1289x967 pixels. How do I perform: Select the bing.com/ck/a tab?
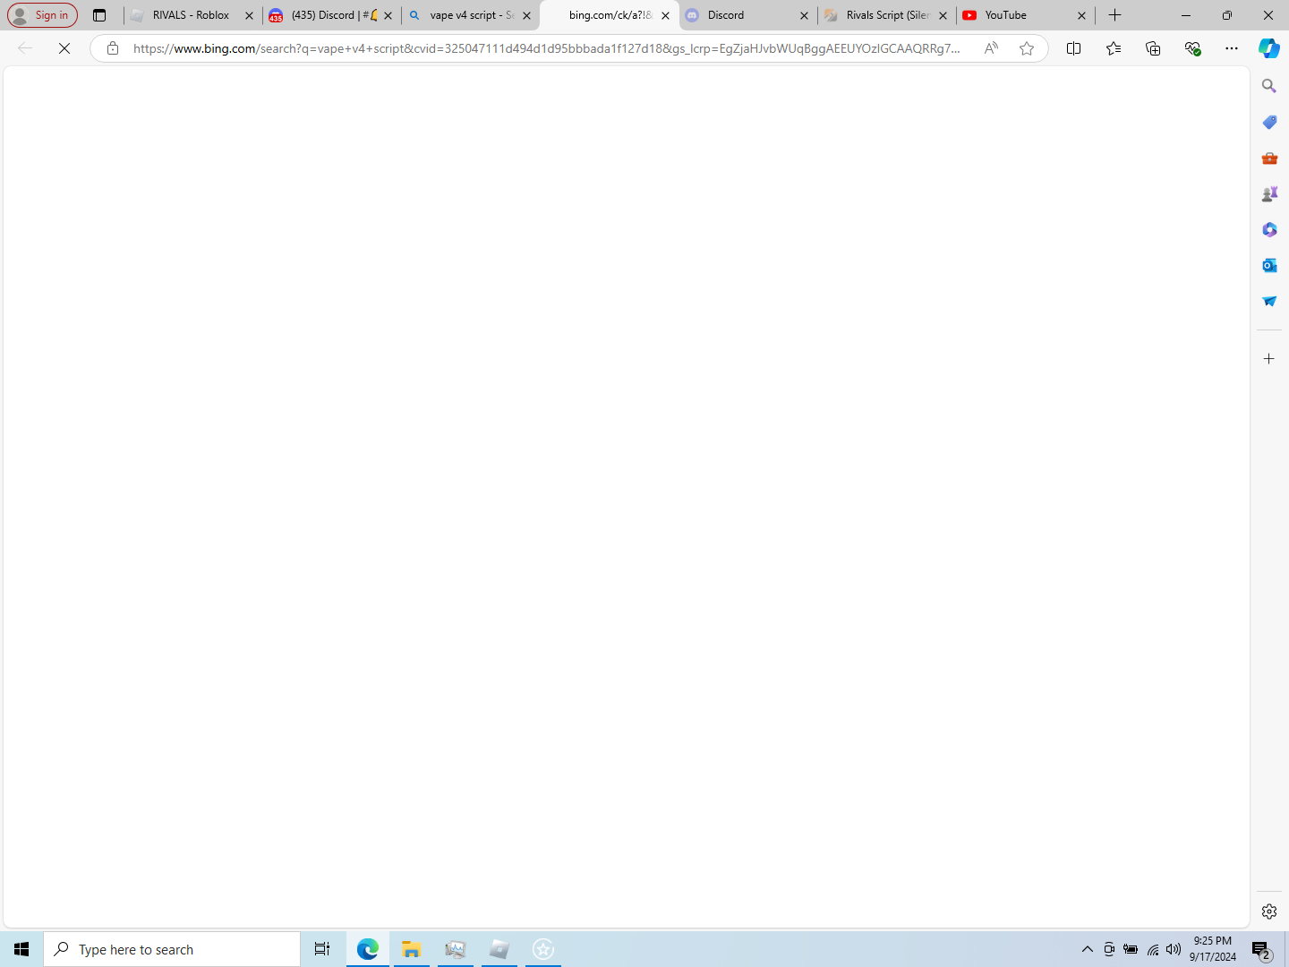click(x=609, y=15)
